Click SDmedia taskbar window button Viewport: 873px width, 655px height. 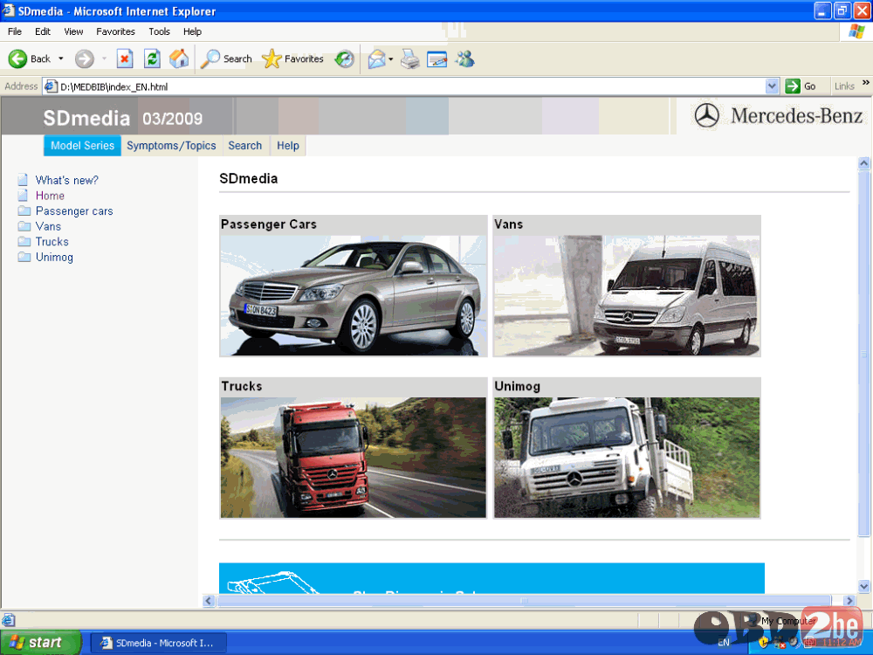click(x=158, y=643)
